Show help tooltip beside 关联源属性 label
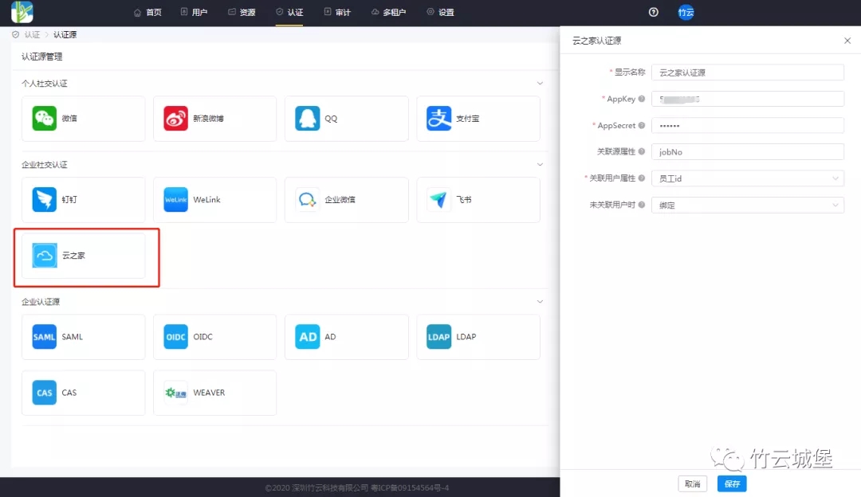The height and width of the screenshot is (497, 861). tap(641, 151)
